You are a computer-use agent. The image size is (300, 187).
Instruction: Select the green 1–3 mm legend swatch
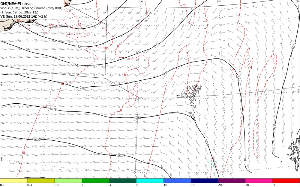click(x=95, y=181)
